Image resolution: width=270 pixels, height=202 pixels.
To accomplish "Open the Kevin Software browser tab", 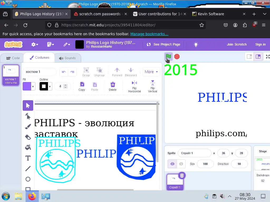I will click(219, 14).
